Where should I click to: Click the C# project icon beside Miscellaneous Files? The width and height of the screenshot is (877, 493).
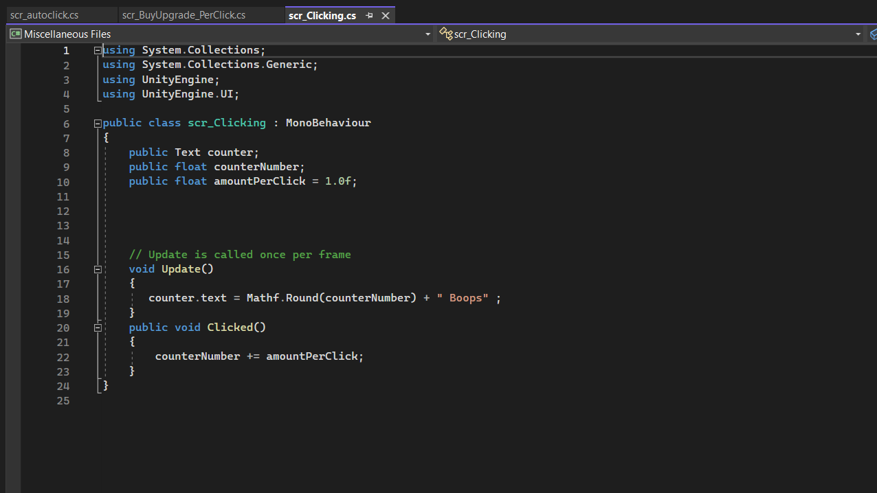point(15,34)
